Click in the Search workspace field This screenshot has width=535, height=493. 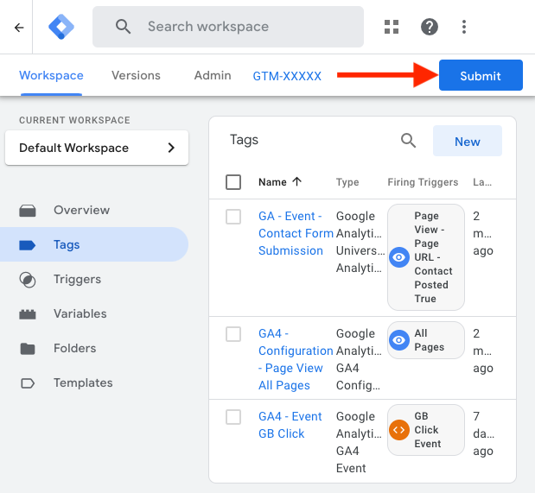242,27
